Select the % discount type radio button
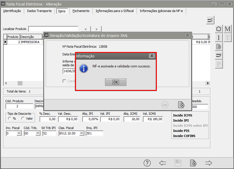This screenshot has height=169, width=234. pyautogui.click(x=10, y=118)
